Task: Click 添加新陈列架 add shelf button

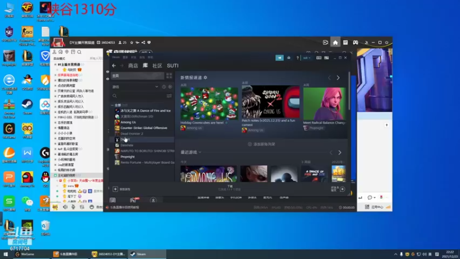Action: (262, 144)
